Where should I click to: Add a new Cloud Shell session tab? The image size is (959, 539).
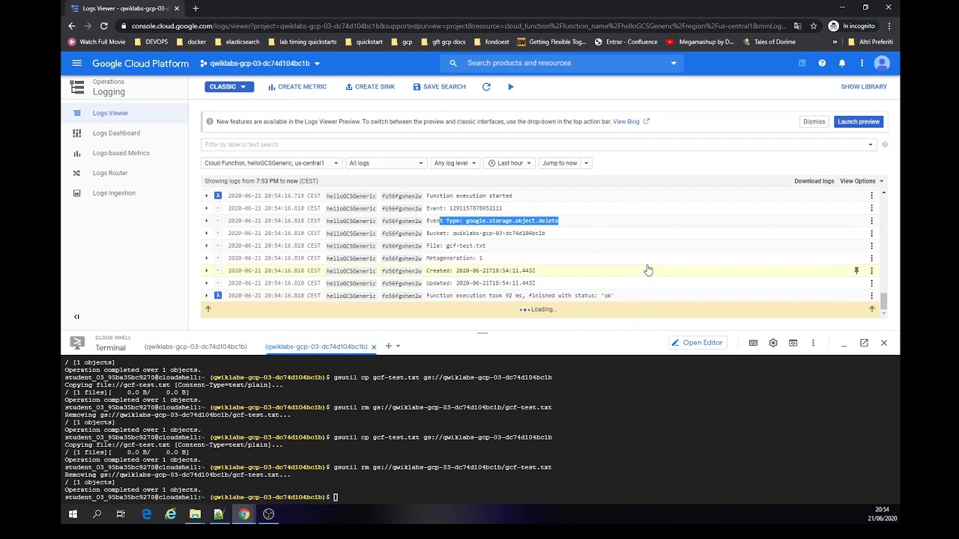click(x=388, y=347)
